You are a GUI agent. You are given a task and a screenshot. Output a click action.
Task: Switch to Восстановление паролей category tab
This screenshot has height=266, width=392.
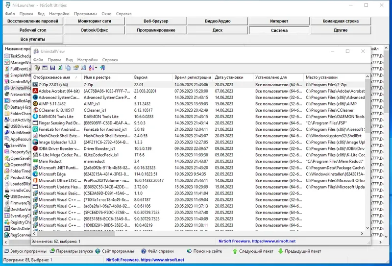click(x=33, y=21)
